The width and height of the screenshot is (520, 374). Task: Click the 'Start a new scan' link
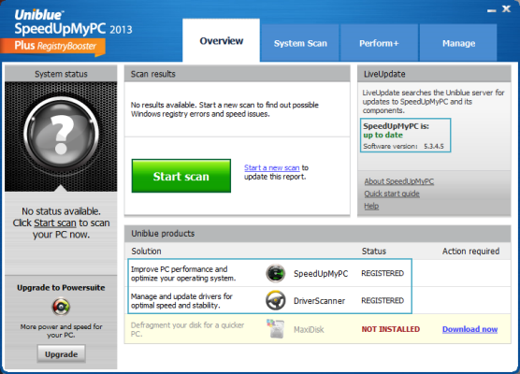(271, 167)
